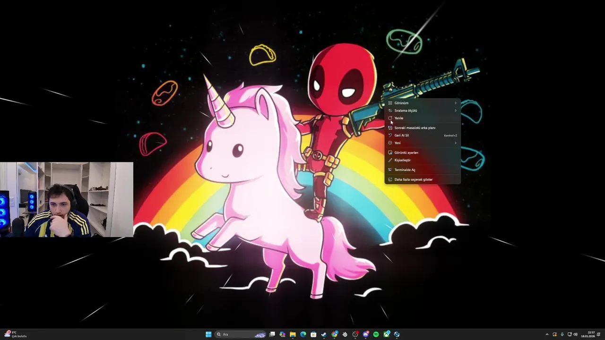Open File Explorer from taskbar

coord(293,334)
